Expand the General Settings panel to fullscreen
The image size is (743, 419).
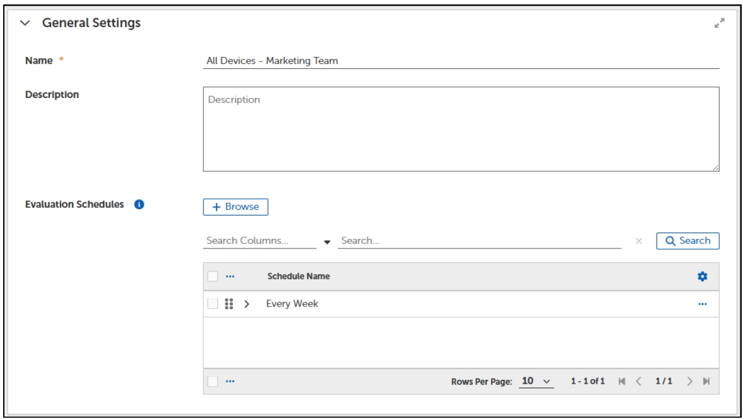718,23
